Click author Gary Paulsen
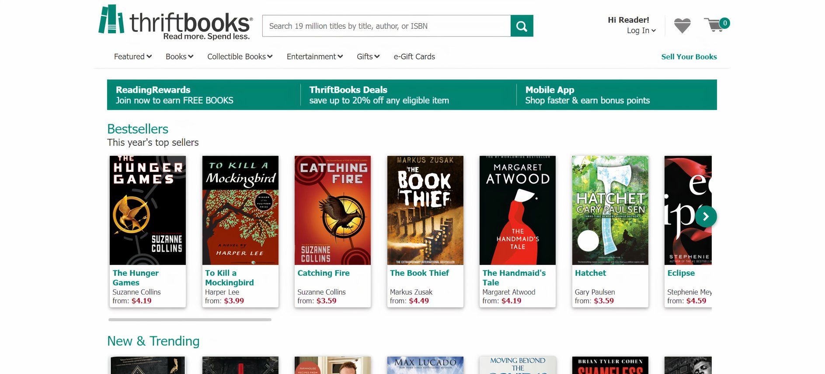This screenshot has width=825, height=374. coord(595,292)
